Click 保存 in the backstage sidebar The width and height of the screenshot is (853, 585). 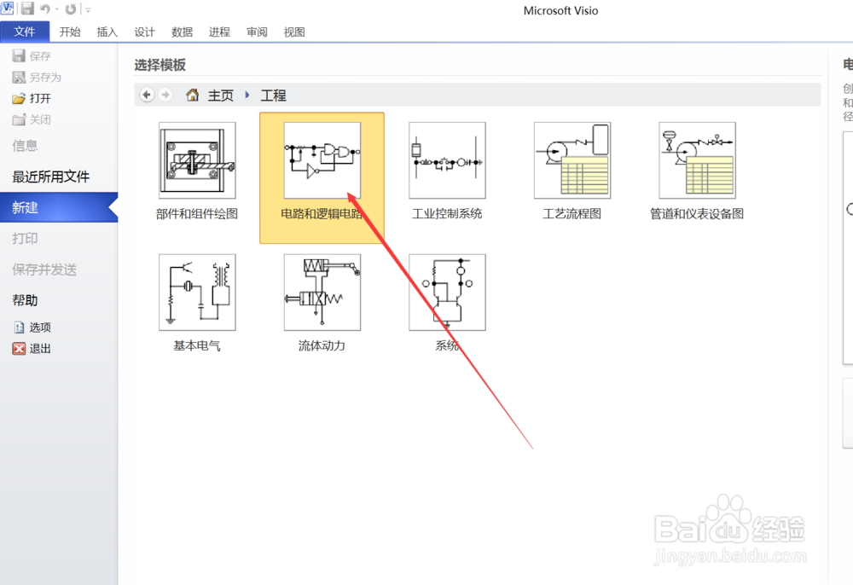click(x=32, y=56)
